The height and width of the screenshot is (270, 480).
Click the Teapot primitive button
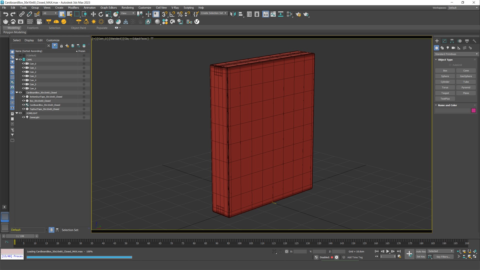click(x=445, y=93)
